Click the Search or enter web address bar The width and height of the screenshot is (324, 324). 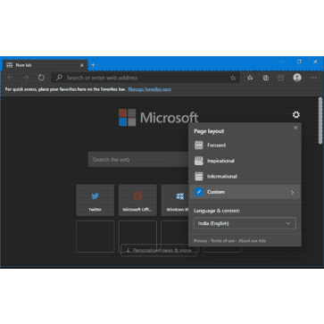click(145, 78)
